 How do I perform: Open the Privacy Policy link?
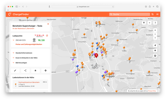tap(152, 91)
